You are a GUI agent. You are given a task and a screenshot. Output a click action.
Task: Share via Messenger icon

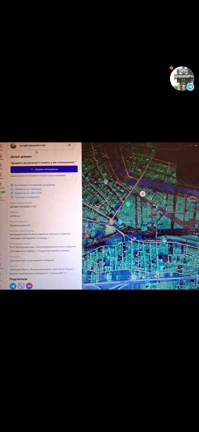click(x=29, y=286)
